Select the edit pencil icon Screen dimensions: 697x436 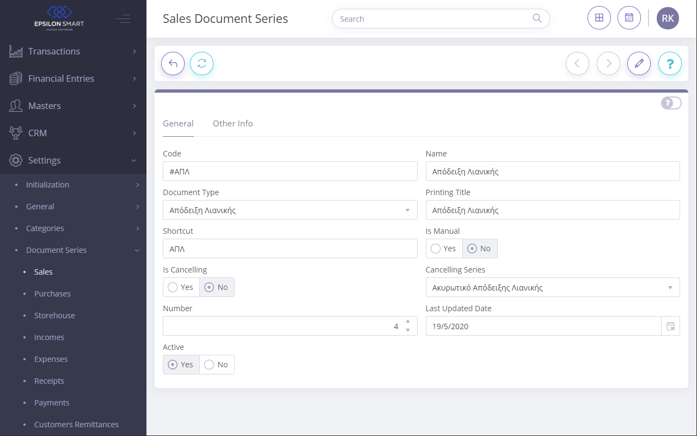[x=639, y=63]
